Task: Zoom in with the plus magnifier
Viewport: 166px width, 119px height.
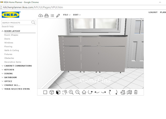Action: 71,92
